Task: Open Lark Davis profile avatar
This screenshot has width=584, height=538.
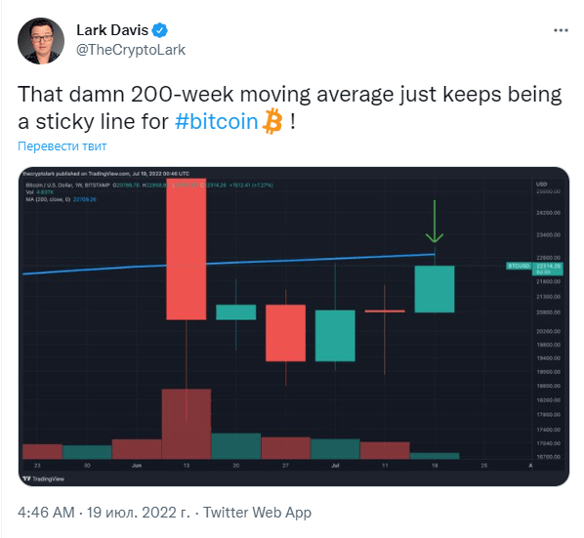Action: click(x=41, y=41)
